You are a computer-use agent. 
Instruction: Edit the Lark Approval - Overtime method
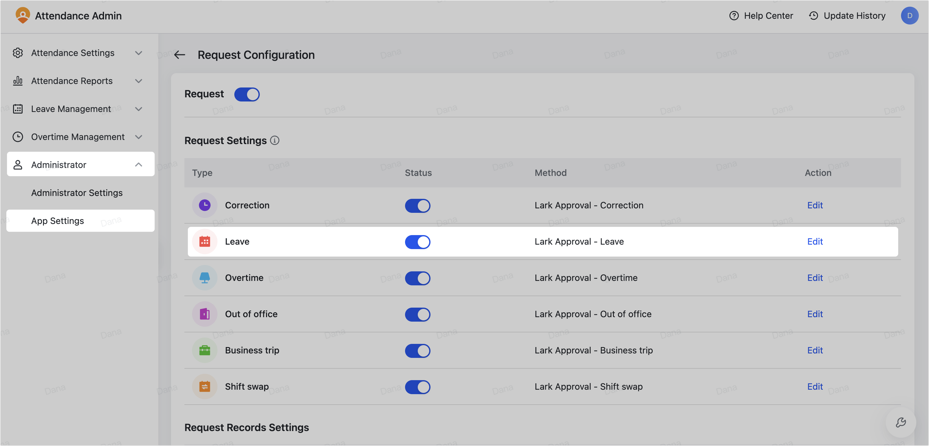tap(815, 278)
